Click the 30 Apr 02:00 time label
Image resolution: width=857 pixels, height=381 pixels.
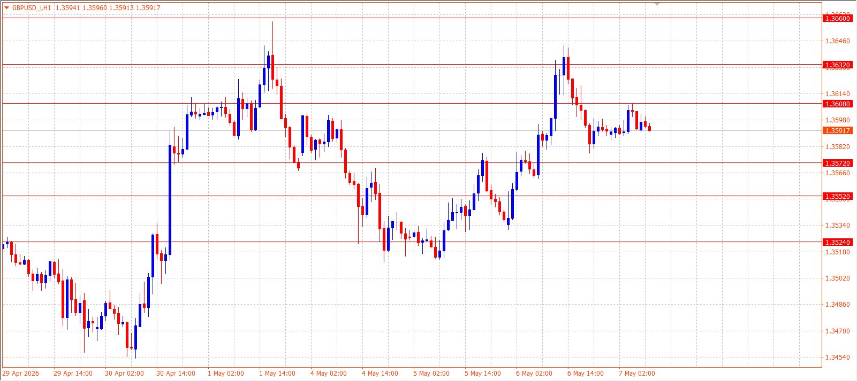(124, 374)
